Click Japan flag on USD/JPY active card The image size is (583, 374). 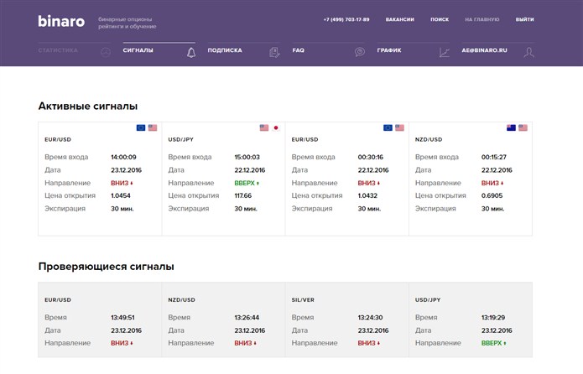(x=276, y=128)
